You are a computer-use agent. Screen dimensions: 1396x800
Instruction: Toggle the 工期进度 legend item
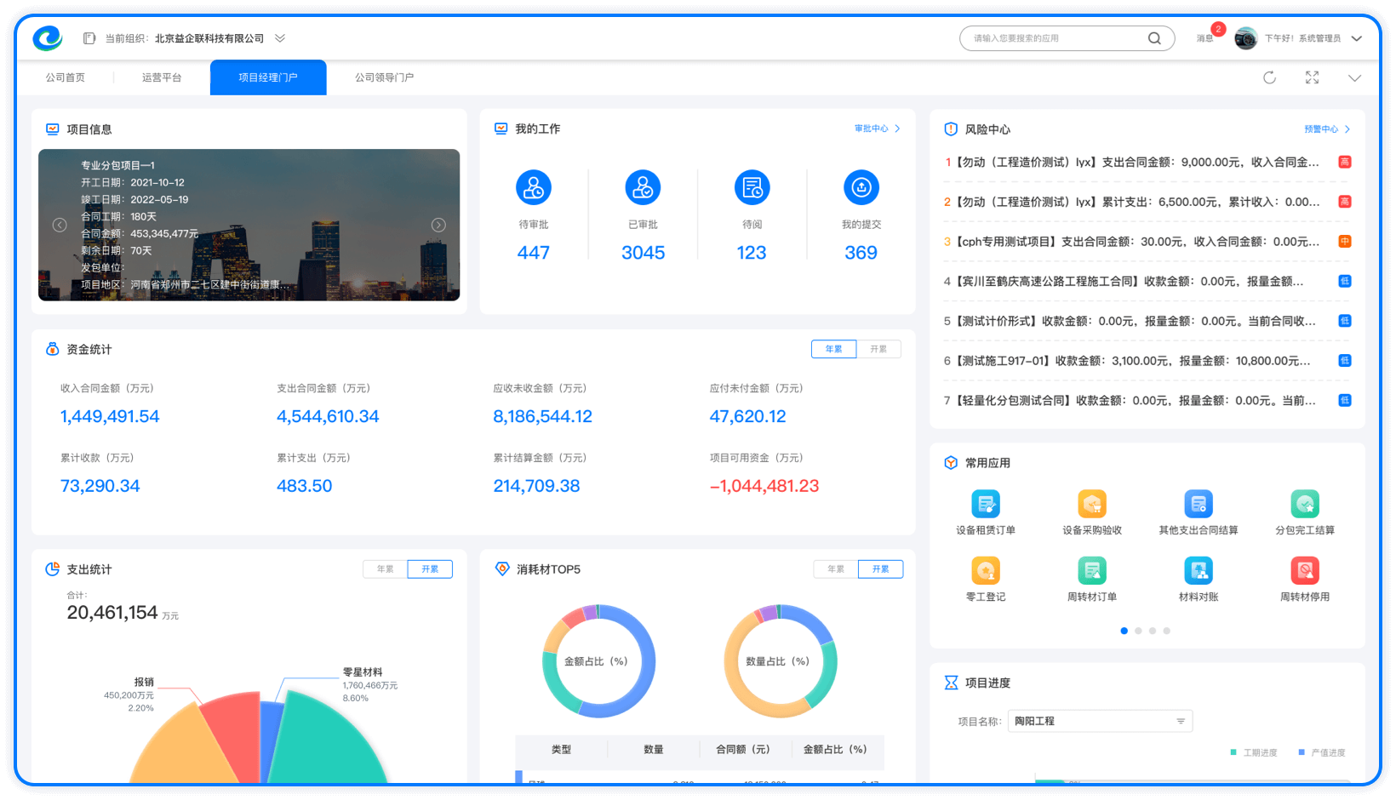[x=1254, y=752]
